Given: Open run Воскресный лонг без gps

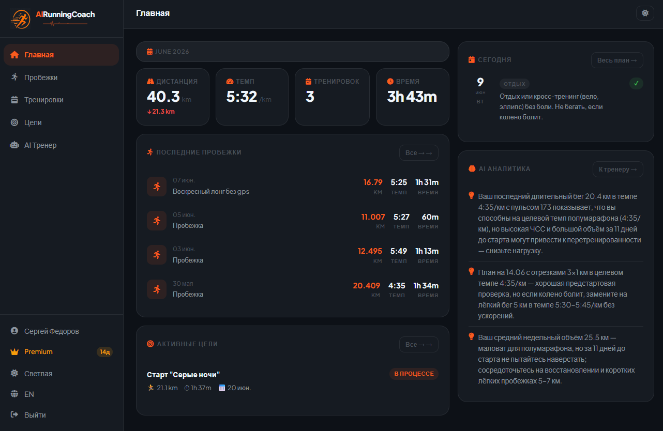Looking at the screenshot, I should coord(211,192).
